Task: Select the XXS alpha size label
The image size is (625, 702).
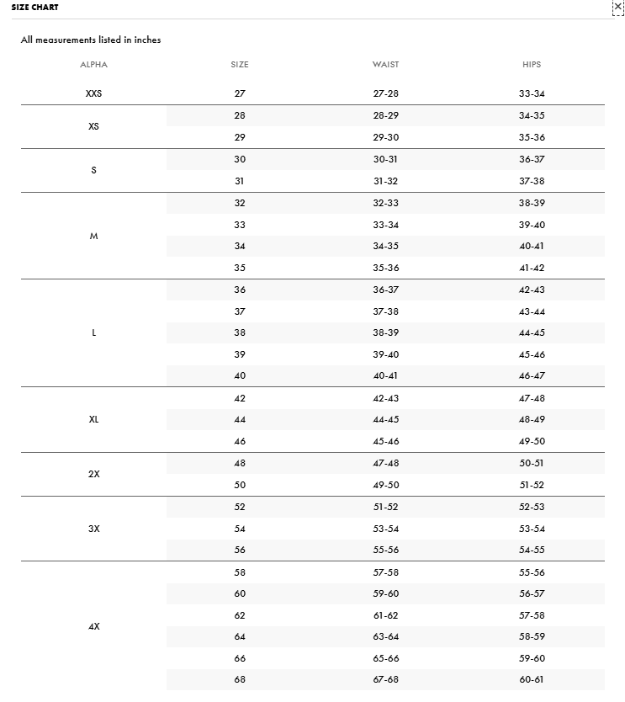Action: click(94, 94)
